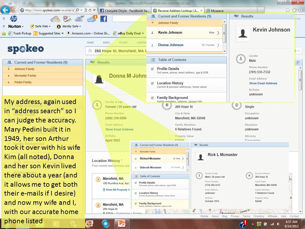Image resolution: width=305 pixels, height=229 pixels.
Task: Open the weather cloud icon showing 64°
Action: click(x=79, y=19)
